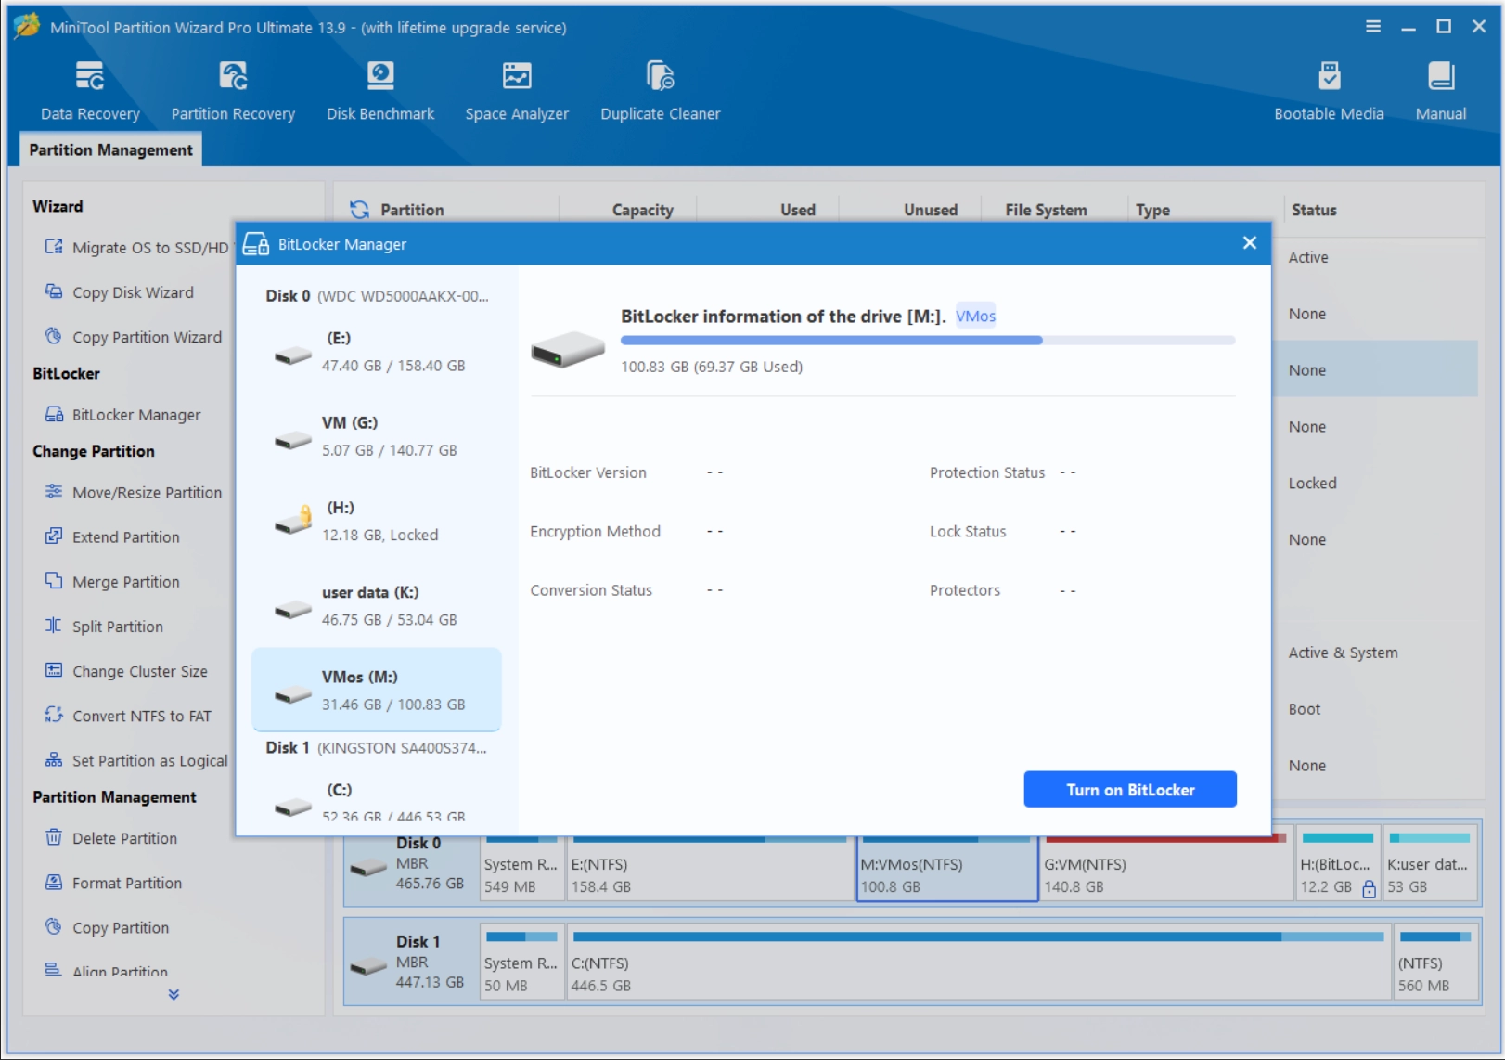
Task: Select 560 MB (NTFS) block on Disk 1
Action: [x=1435, y=963]
